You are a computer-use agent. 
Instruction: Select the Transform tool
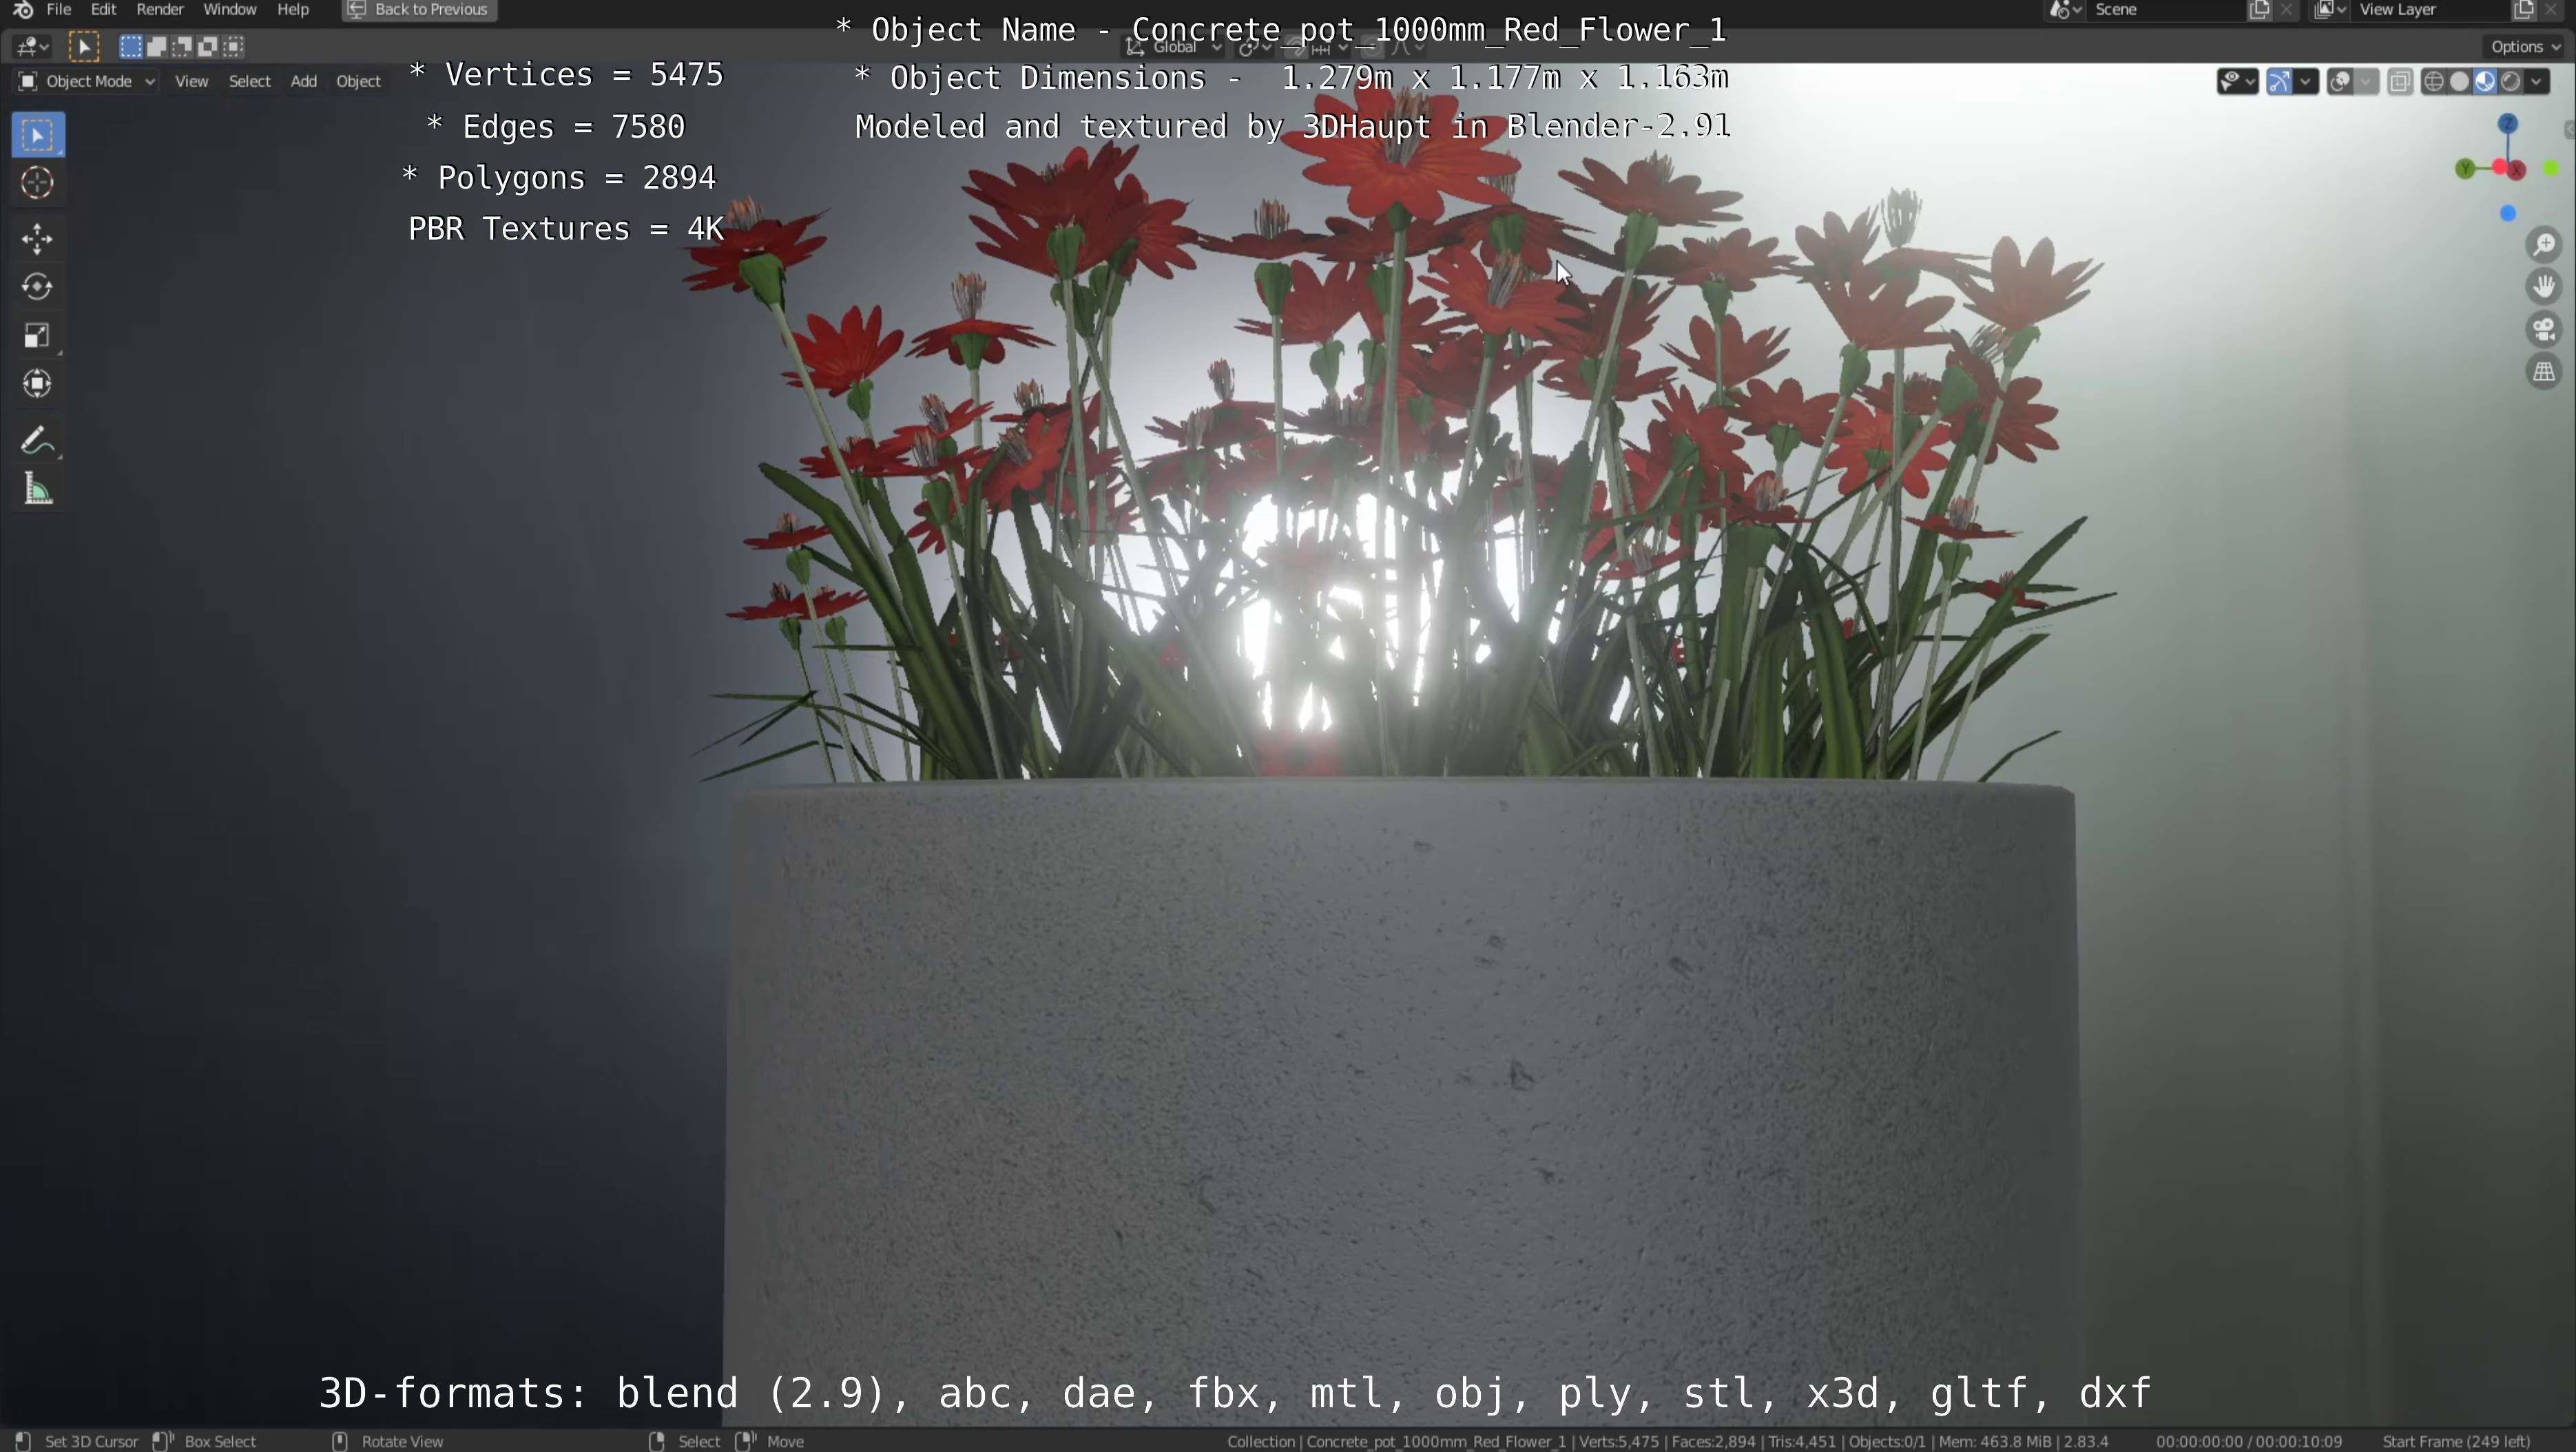tap(38, 383)
